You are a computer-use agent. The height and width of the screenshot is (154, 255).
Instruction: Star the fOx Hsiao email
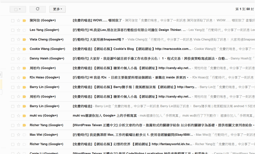pos(19,78)
